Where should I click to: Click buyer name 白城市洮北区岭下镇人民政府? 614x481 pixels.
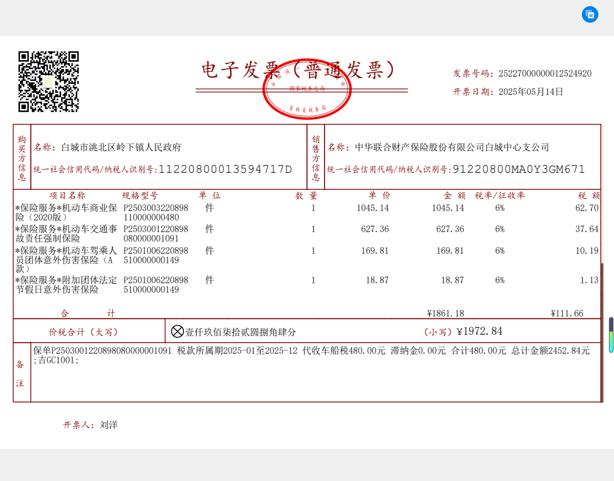121,147
